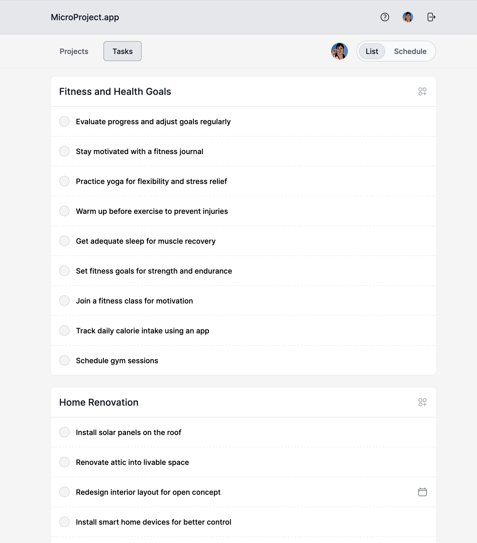Click the MicroProject.app logo title
477x543 pixels.
pyautogui.click(x=85, y=17)
